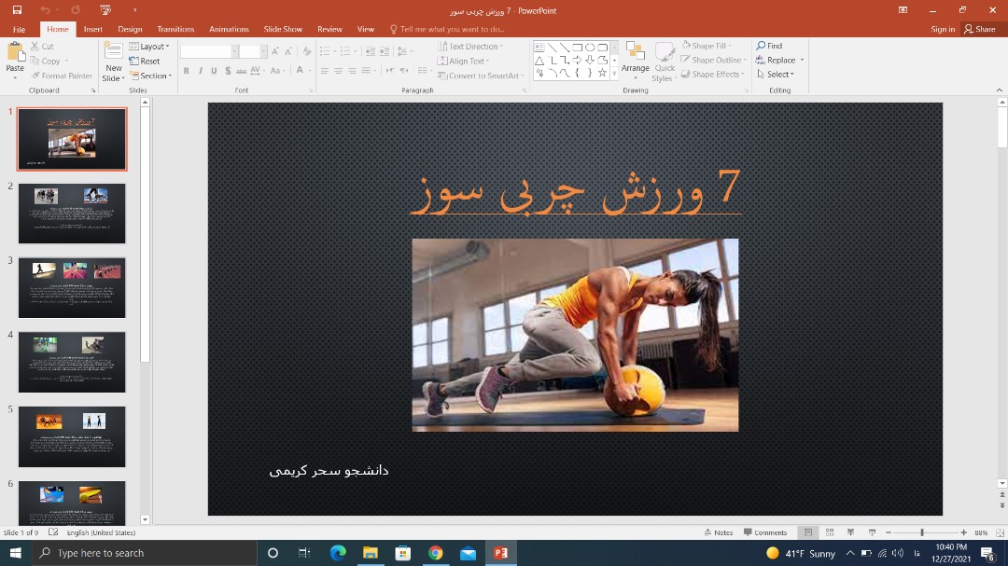
Task: Expand the Select dropdown in Editing group
Action: click(x=776, y=75)
